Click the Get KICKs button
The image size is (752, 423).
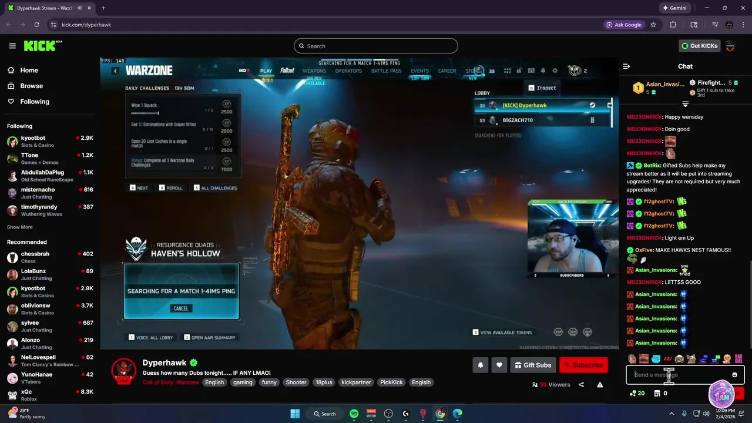tap(699, 46)
